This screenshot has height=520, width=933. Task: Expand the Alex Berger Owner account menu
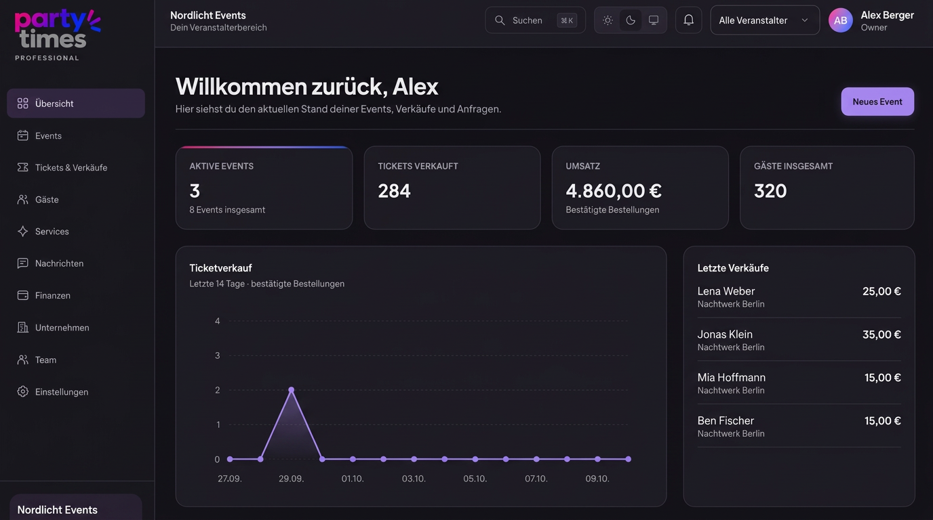[x=871, y=20]
